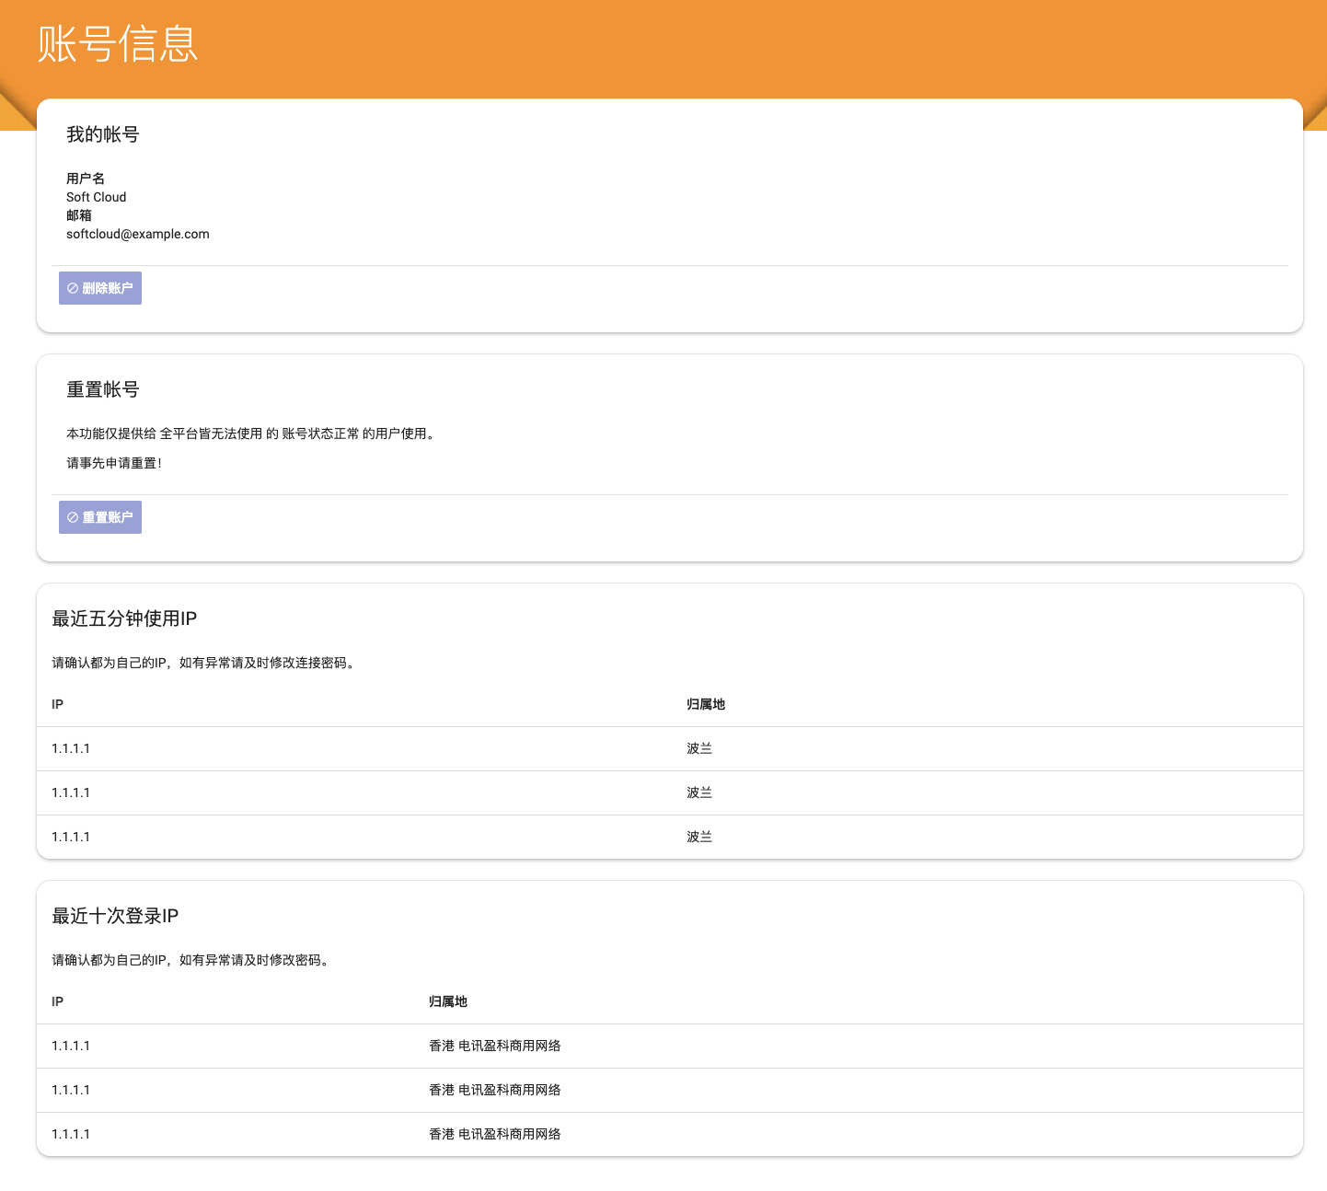Click 归属地 header in login IP table

click(x=448, y=1001)
